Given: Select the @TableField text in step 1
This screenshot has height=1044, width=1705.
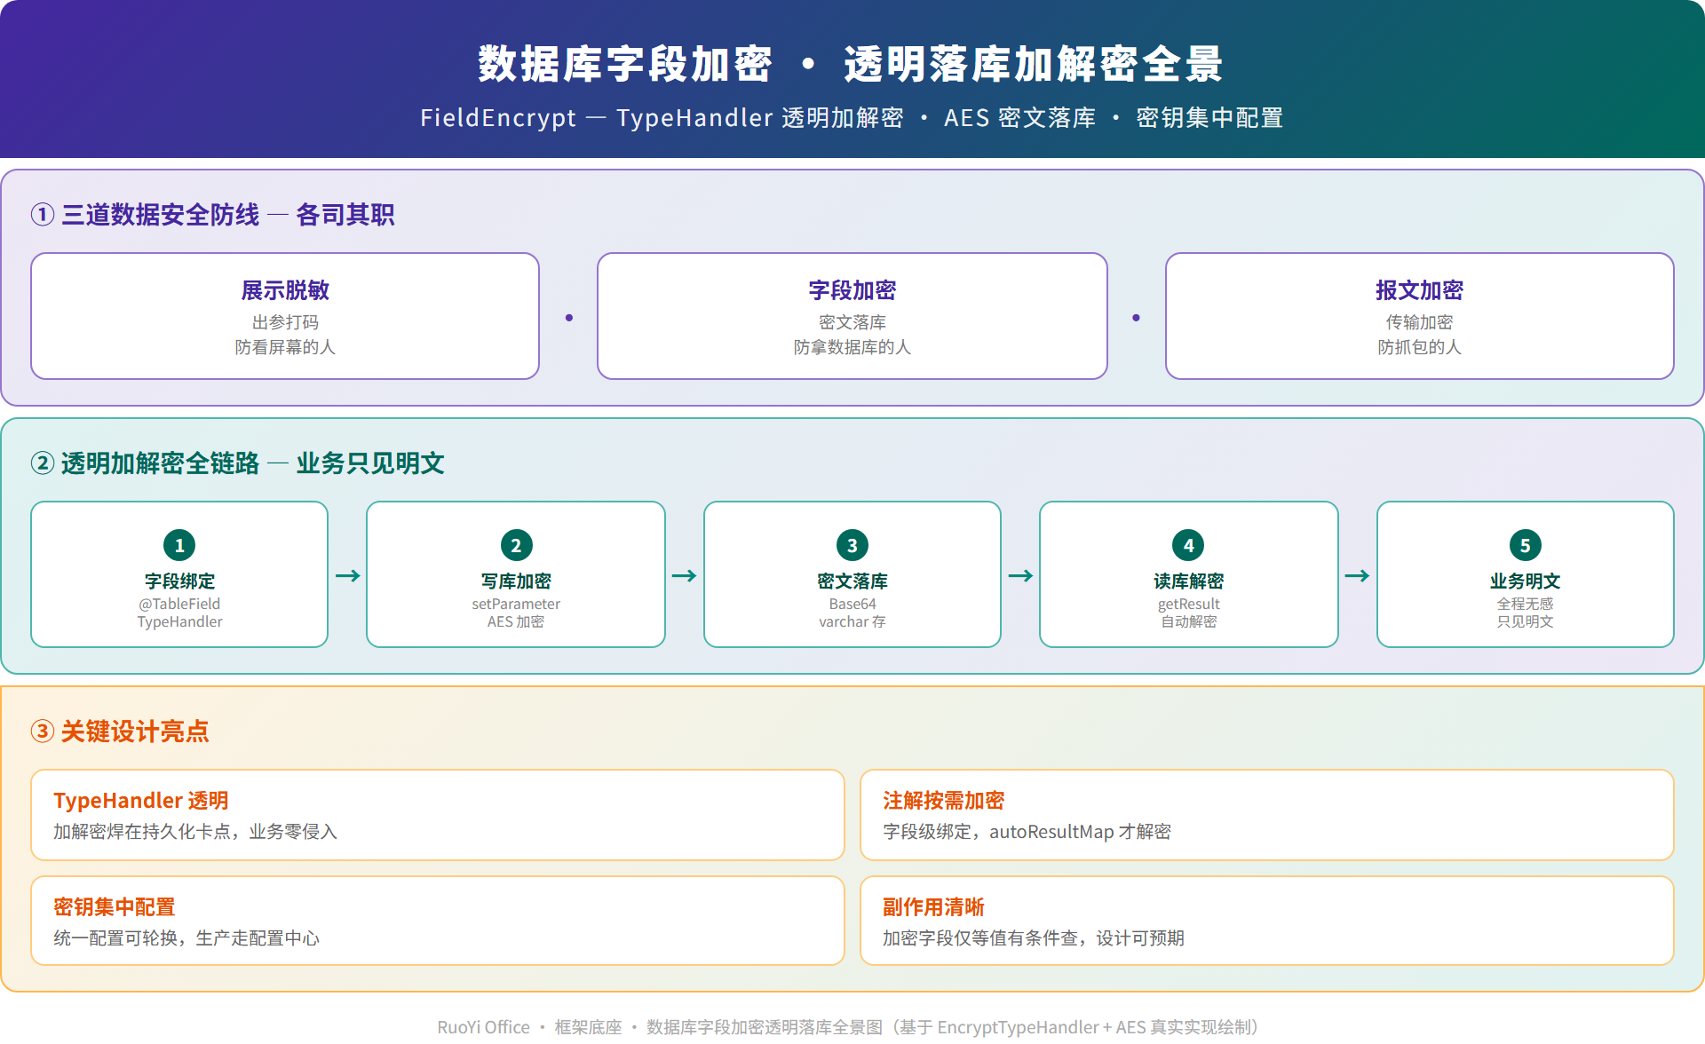Looking at the screenshot, I should (x=179, y=604).
